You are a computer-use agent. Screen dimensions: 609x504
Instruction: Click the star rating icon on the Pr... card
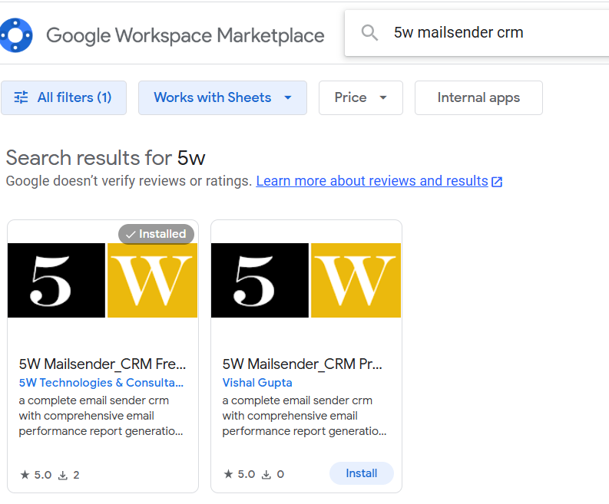click(x=228, y=474)
